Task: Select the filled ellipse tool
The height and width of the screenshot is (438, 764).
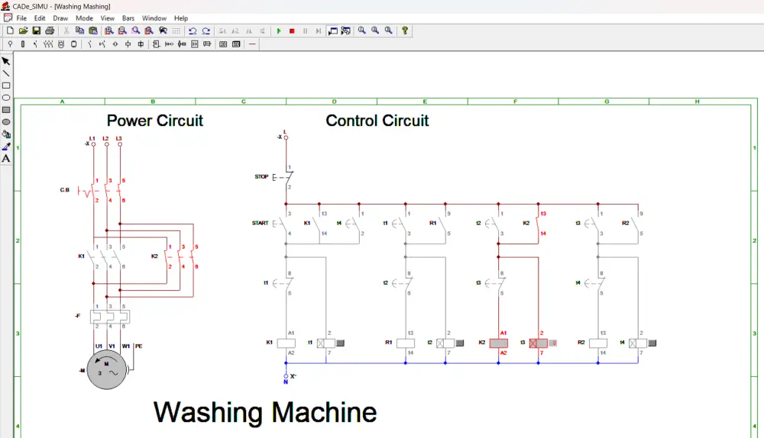Action: tap(6, 122)
